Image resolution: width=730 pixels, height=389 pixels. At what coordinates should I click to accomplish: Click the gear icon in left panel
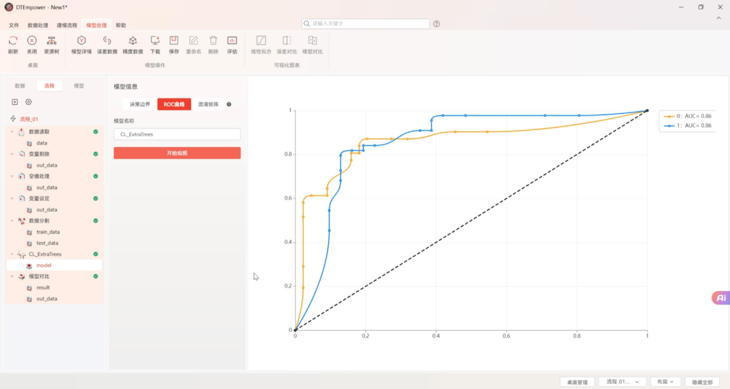click(x=28, y=102)
